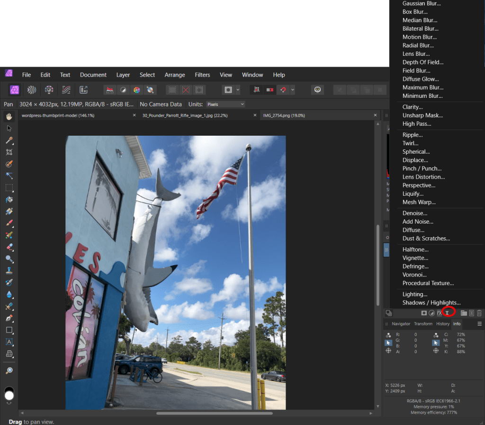Toggle snapping magnet in the toolbar

pos(284,90)
